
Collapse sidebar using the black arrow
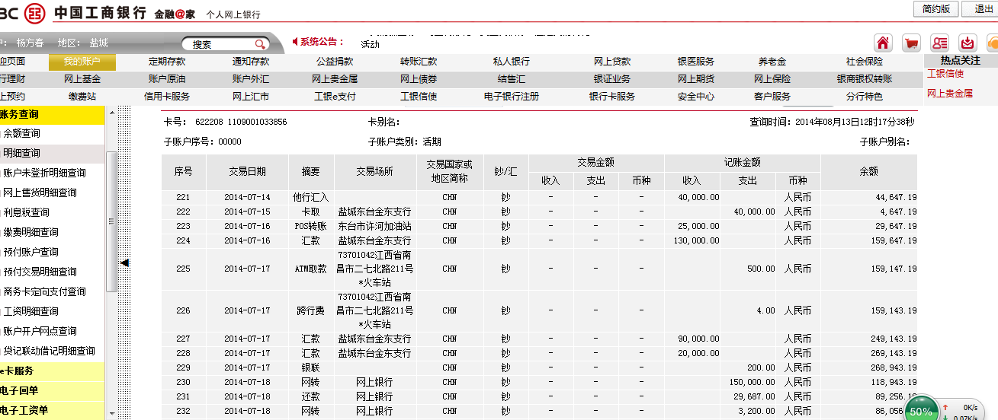[125, 262]
